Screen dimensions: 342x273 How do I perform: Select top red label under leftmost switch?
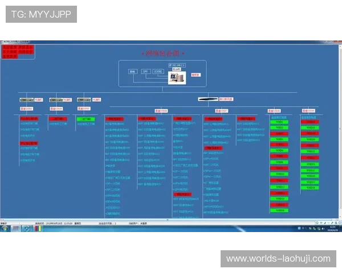29,119
